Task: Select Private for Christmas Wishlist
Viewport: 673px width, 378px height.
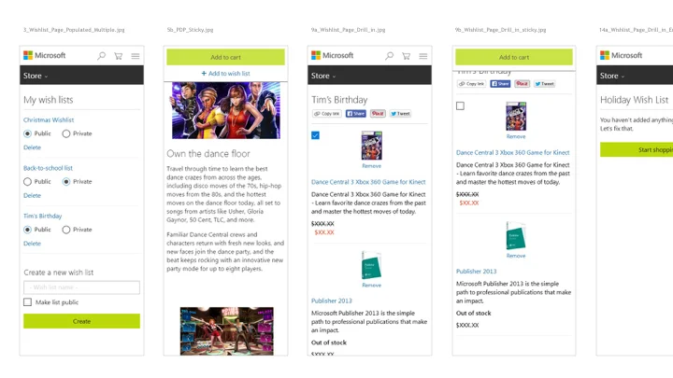Action: click(x=66, y=133)
